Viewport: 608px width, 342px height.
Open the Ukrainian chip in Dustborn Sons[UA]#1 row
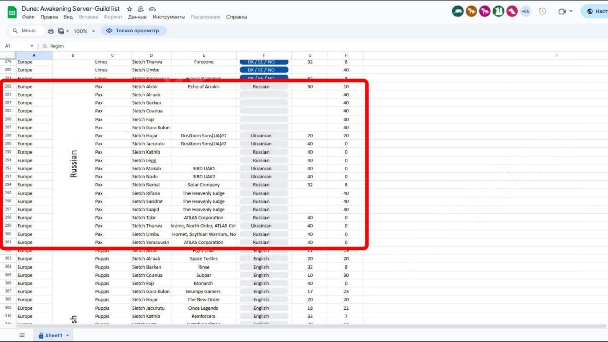264,136
